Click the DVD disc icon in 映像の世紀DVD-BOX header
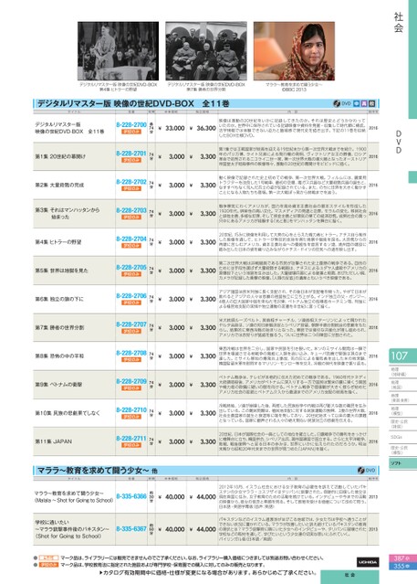 tap(337, 103)
